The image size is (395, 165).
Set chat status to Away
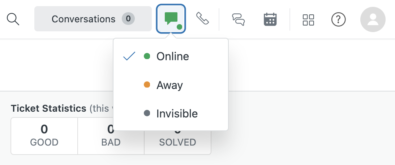point(169,85)
